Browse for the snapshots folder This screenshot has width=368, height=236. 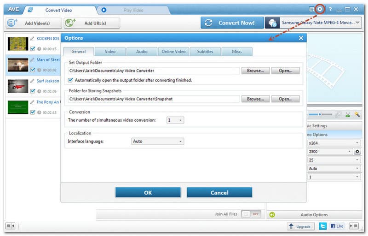coord(255,99)
